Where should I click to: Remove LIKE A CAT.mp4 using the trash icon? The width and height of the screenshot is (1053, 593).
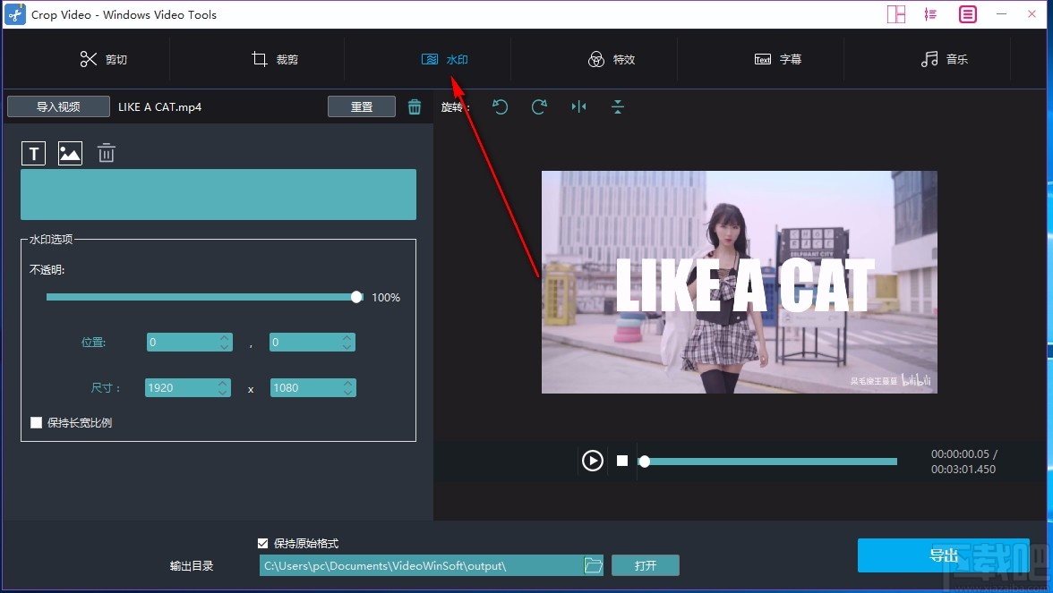click(x=415, y=106)
